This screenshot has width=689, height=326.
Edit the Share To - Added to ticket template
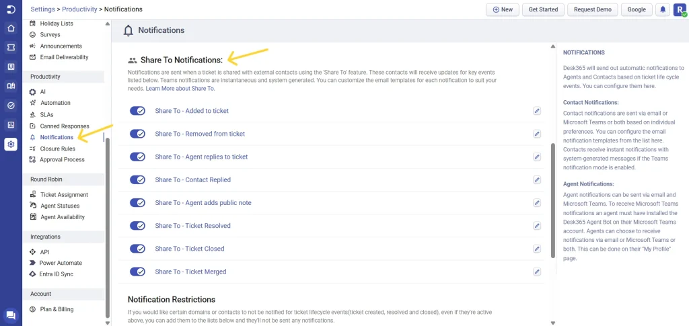(536, 111)
